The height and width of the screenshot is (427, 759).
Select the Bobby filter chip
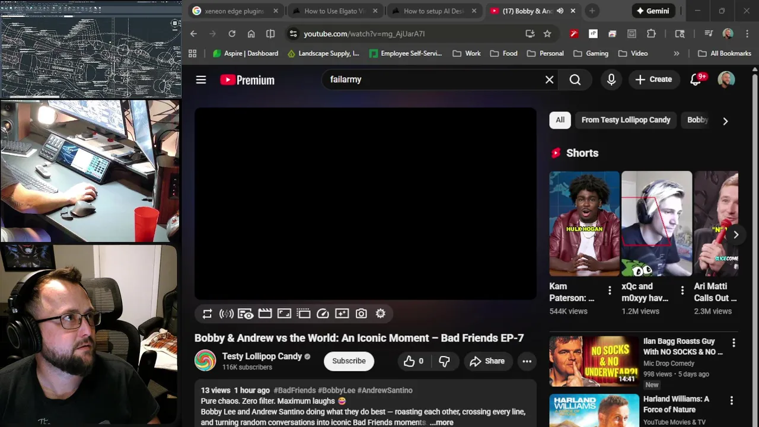click(697, 120)
